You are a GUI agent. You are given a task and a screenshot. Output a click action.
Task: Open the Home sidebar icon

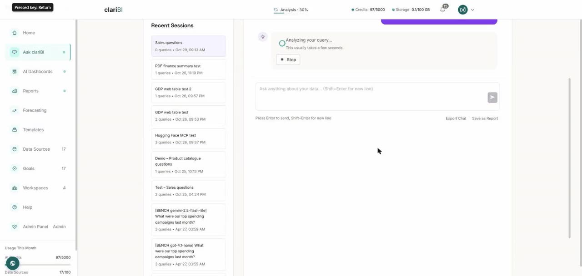click(14, 33)
